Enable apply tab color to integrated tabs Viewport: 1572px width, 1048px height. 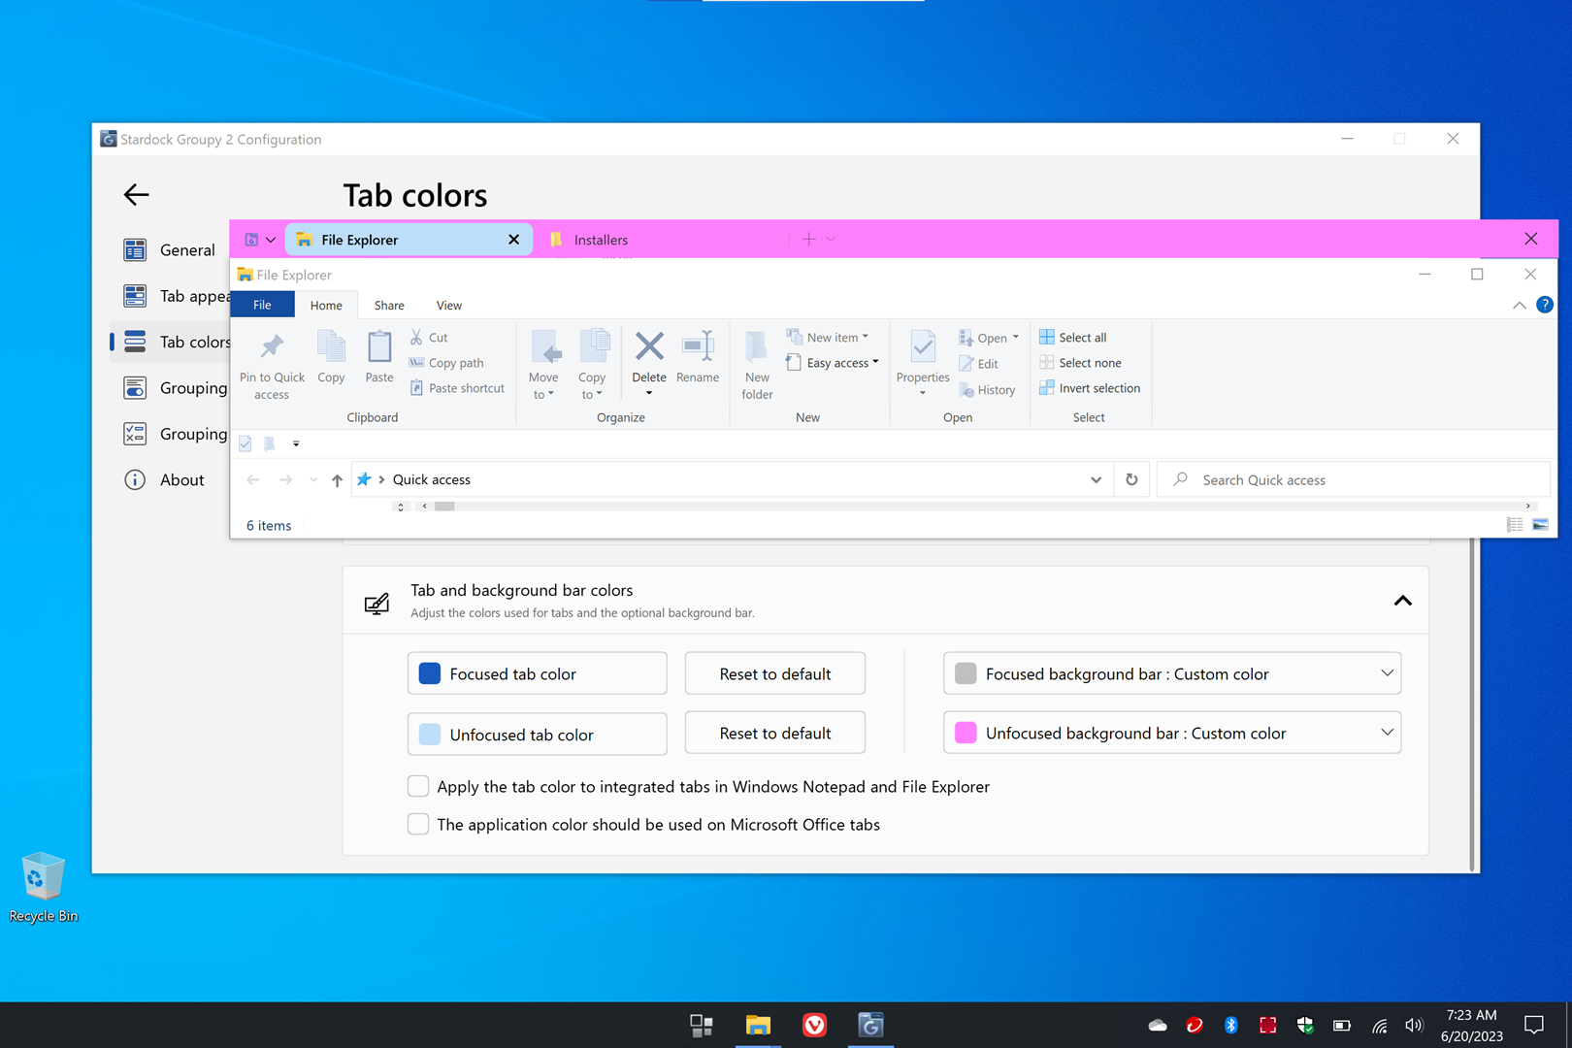pyautogui.click(x=418, y=786)
